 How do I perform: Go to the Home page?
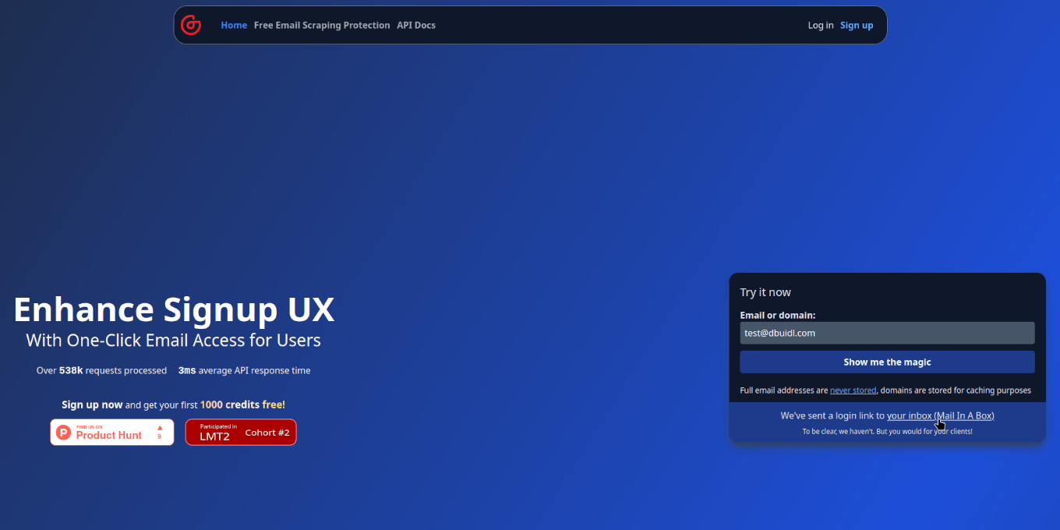click(234, 26)
